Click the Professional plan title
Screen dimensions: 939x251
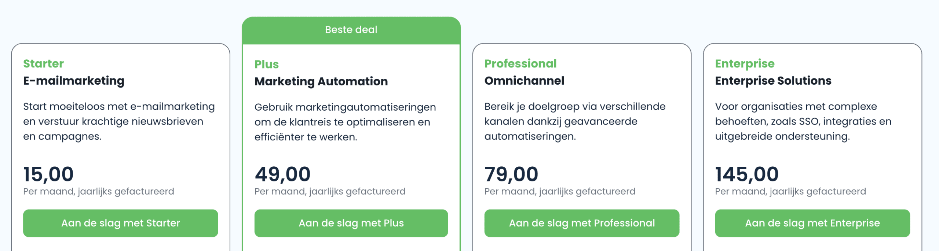pos(520,63)
